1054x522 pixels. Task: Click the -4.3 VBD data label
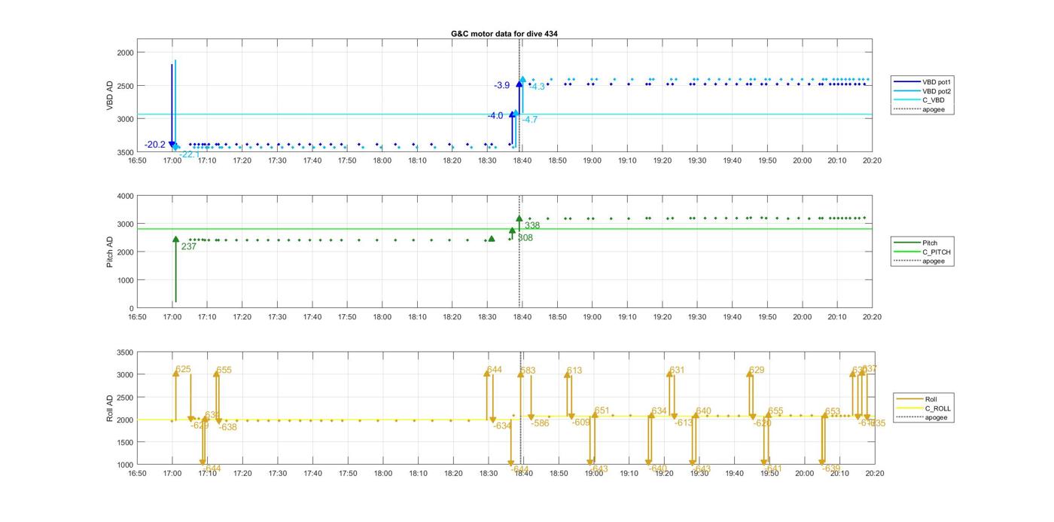click(537, 87)
